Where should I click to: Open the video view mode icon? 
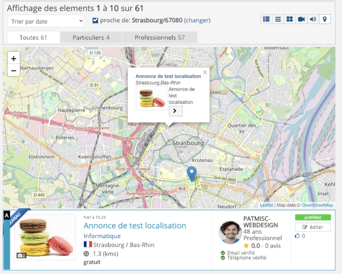click(x=302, y=19)
